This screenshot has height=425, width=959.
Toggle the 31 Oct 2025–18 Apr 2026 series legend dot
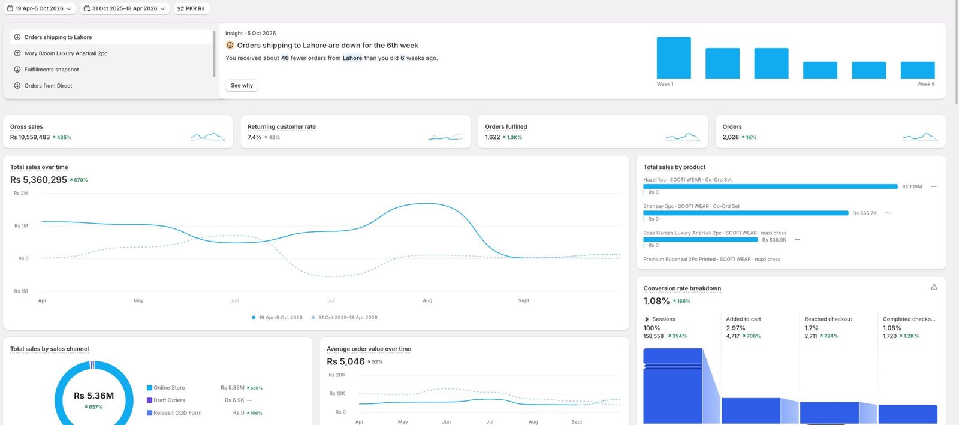click(x=313, y=318)
